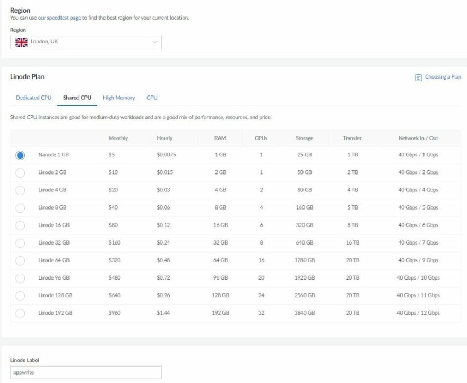This screenshot has height=383, width=467.
Task: Click the $0.24 hourly price
Action: click(163, 243)
